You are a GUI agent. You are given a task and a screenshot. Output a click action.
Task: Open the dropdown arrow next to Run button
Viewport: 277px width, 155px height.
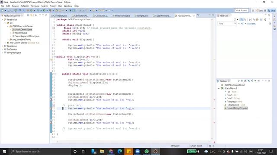47,10
